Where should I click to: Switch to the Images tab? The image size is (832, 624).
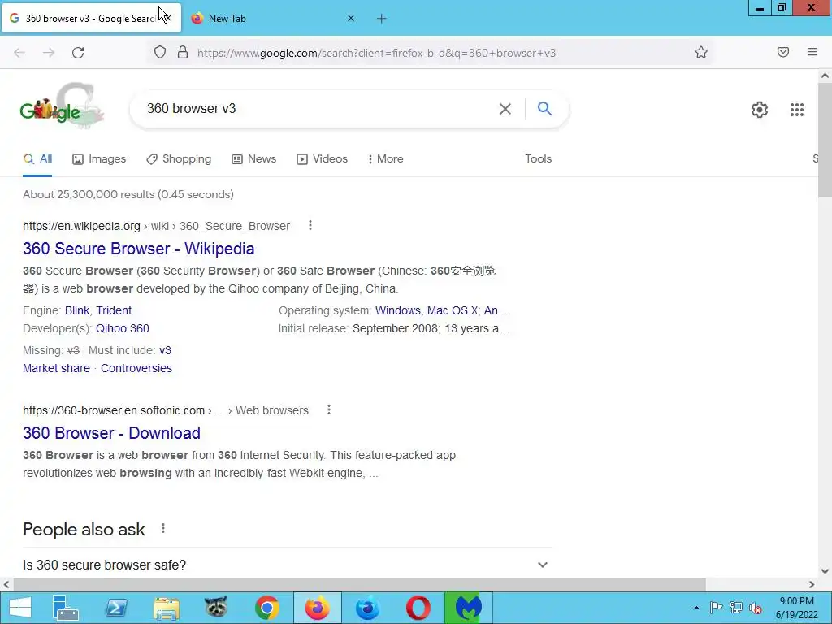tap(99, 158)
